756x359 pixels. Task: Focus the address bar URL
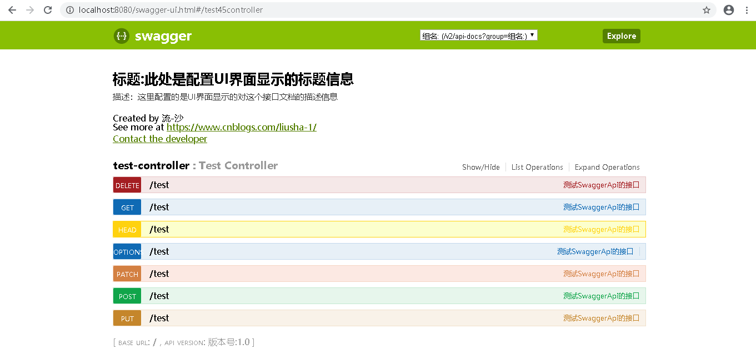pyautogui.click(x=171, y=10)
